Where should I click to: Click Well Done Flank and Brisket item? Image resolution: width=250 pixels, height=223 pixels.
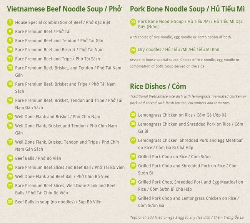pyautogui.click(x=57, y=116)
